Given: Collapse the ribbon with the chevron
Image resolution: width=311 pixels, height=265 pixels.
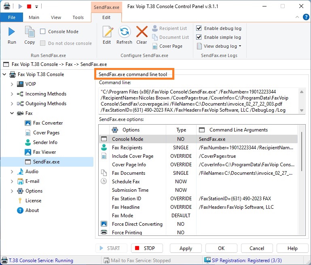Looking at the screenshot, I should tap(297, 17).
